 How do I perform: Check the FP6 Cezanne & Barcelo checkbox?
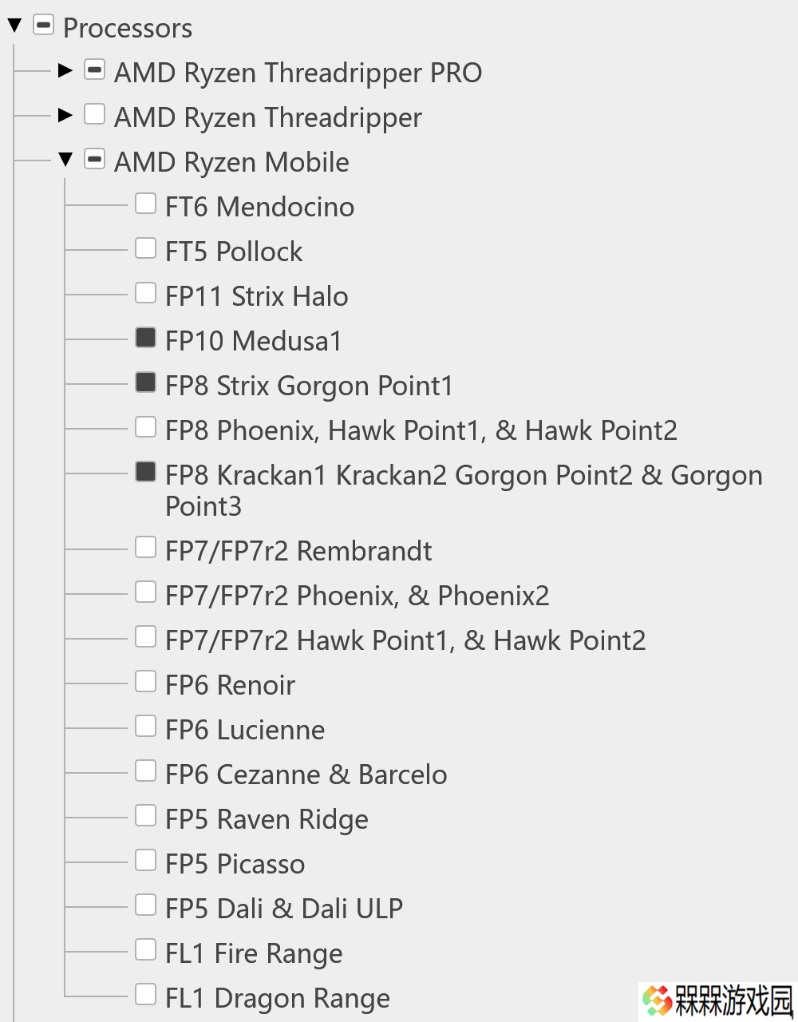[145, 770]
